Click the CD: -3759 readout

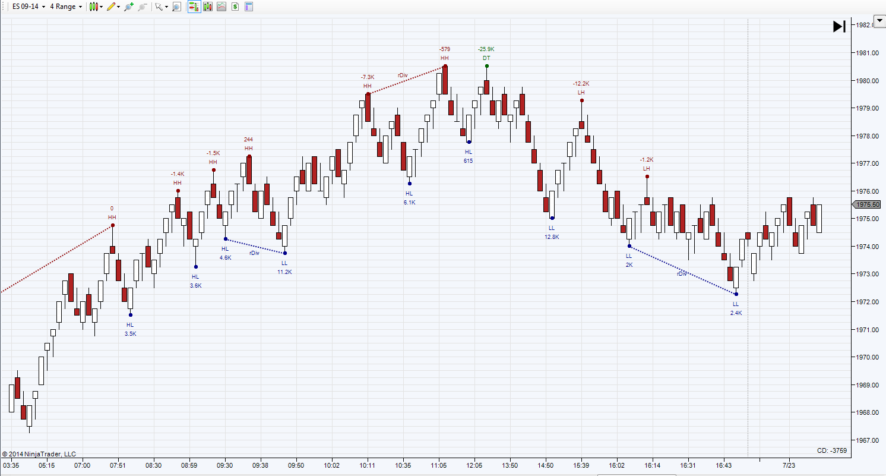coord(832,451)
